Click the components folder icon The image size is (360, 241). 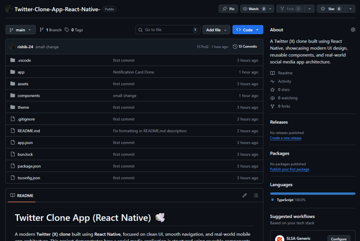click(x=12, y=95)
